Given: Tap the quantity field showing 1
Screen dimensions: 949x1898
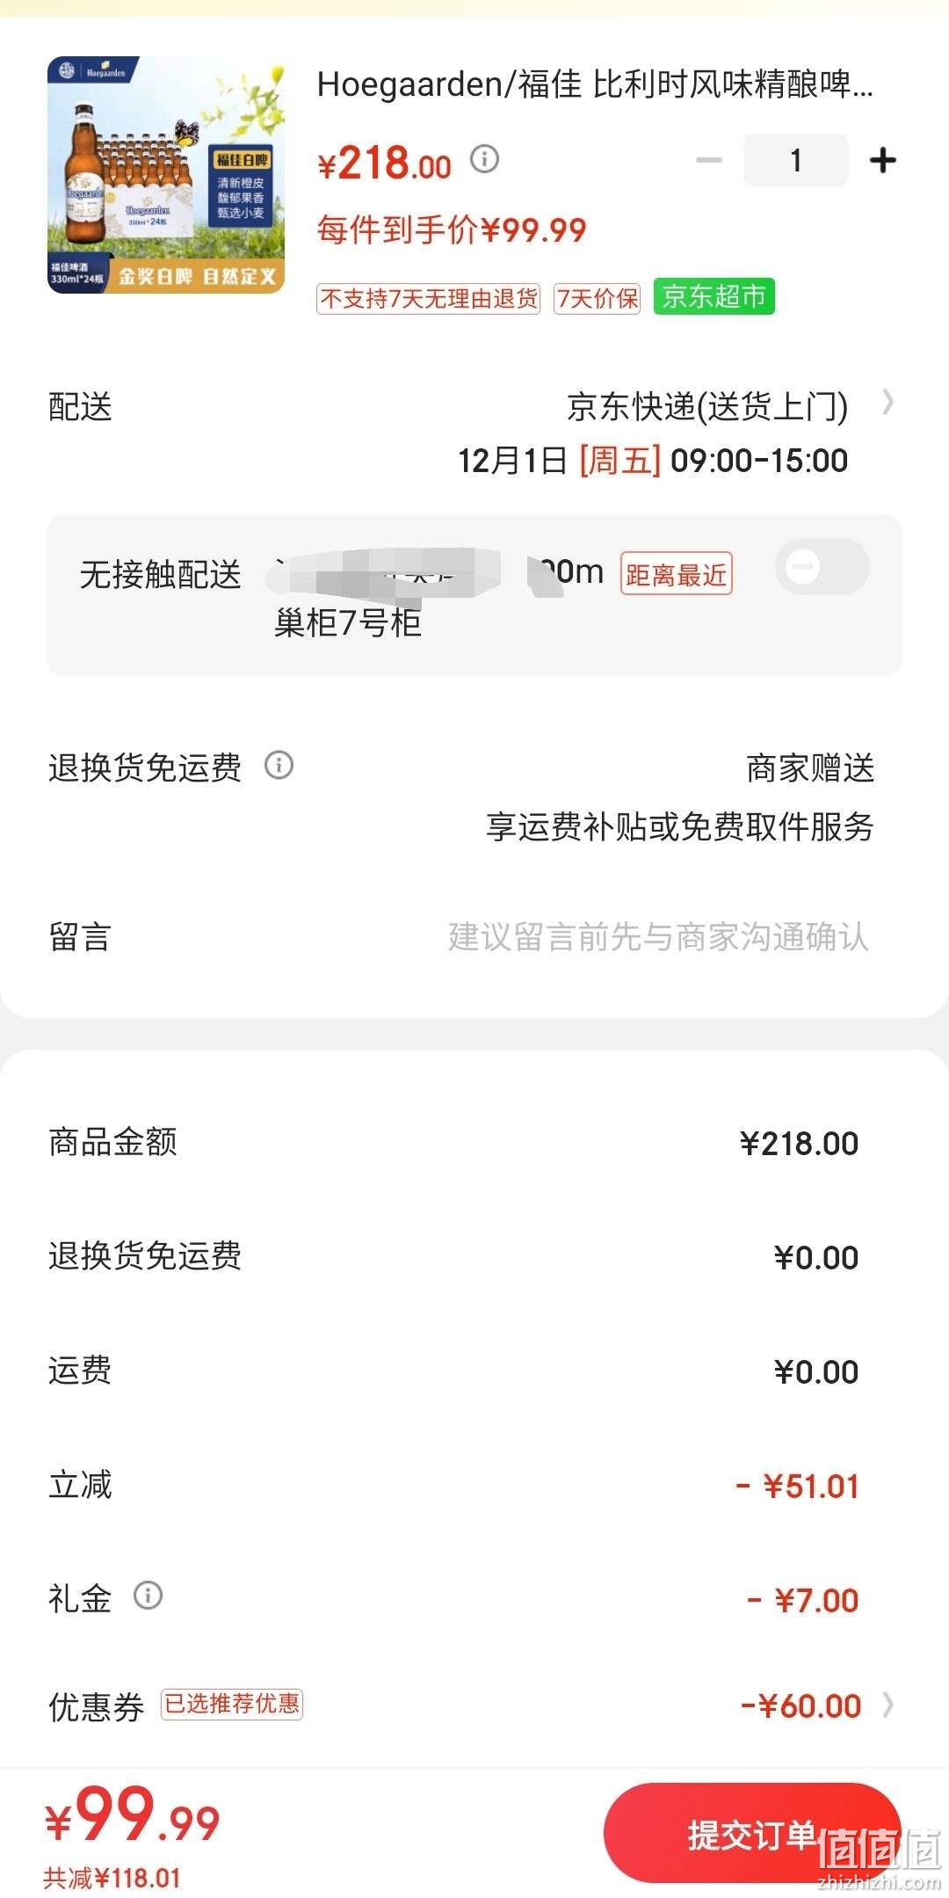Looking at the screenshot, I should pos(795,160).
